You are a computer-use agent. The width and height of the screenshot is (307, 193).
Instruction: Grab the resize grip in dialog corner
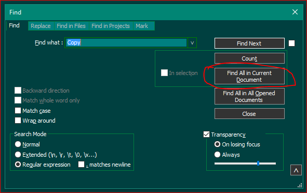pyautogui.click(x=300, y=185)
